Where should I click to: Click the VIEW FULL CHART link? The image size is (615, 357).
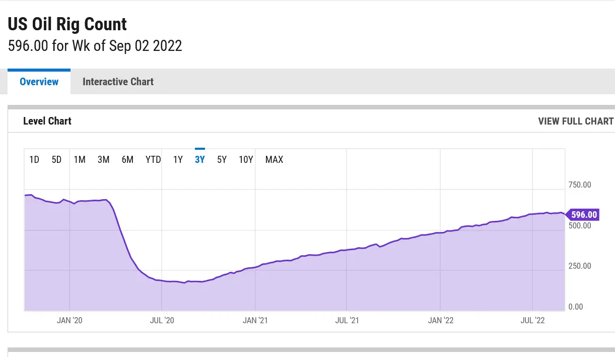click(x=576, y=121)
